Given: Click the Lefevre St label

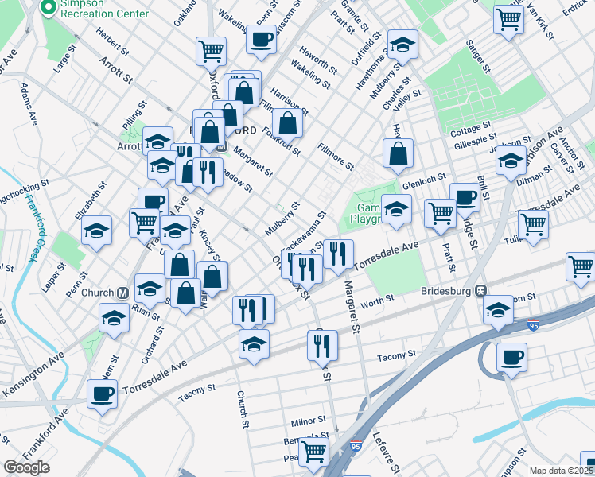Looking at the screenshot, I should 387,453.
